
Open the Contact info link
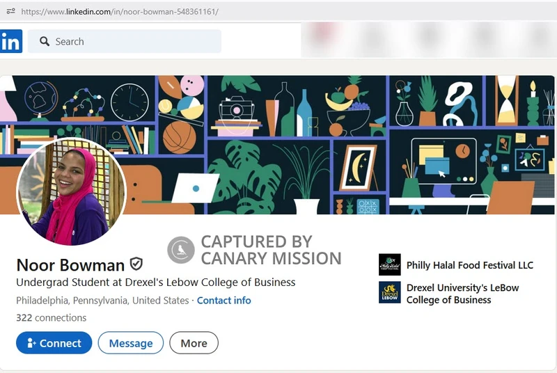[x=223, y=301]
